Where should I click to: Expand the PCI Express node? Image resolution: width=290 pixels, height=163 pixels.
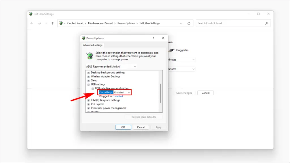point(88,104)
